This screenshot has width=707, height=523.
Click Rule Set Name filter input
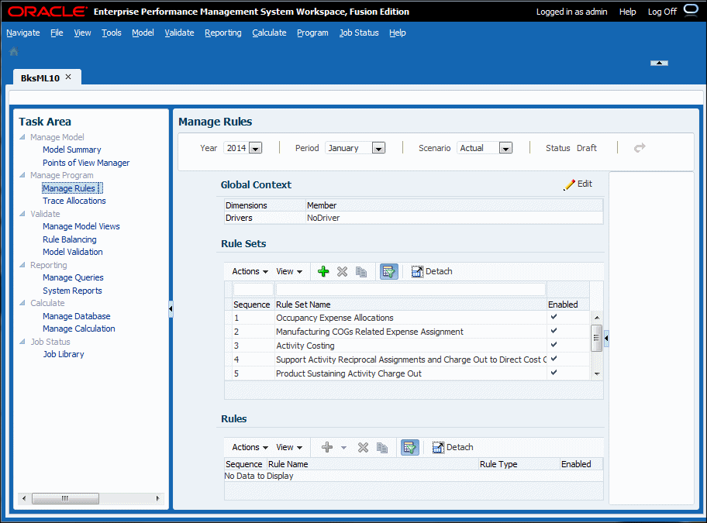tap(410, 289)
